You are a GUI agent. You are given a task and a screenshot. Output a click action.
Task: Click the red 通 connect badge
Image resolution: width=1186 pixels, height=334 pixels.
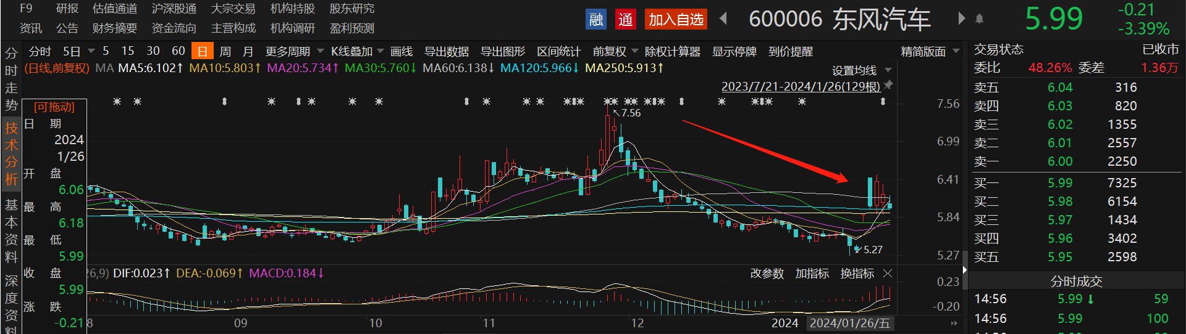pyautogui.click(x=626, y=20)
